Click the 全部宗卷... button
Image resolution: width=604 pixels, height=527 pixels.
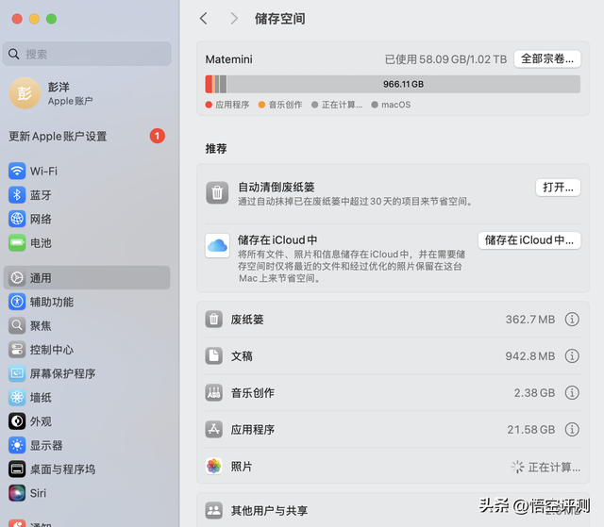click(547, 58)
